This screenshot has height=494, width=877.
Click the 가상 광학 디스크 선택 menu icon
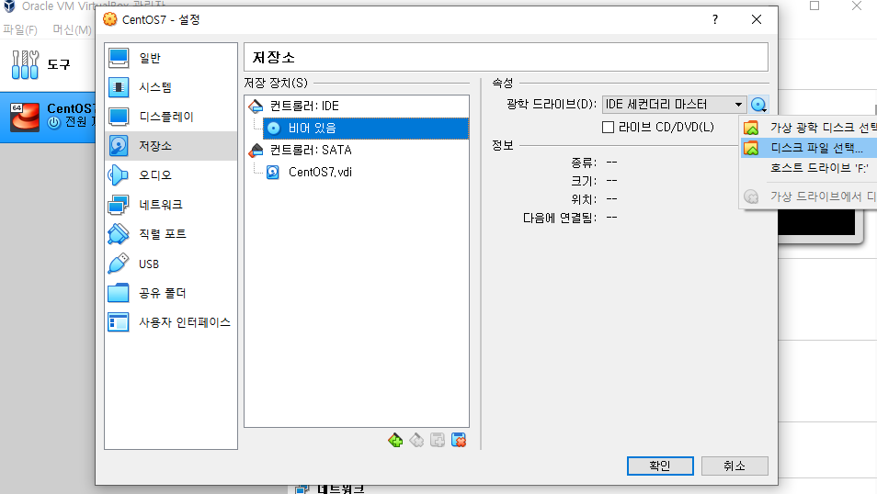tap(751, 128)
